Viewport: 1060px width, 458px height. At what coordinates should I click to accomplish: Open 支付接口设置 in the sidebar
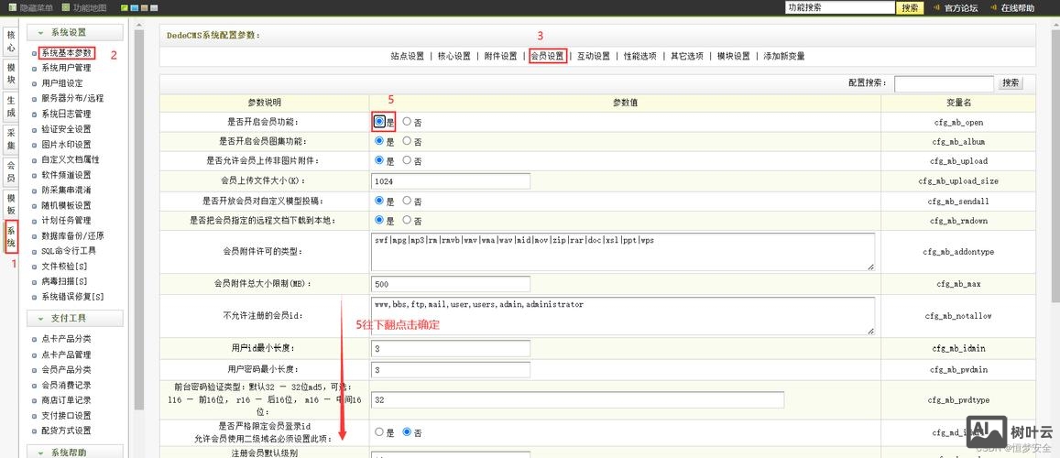(x=66, y=416)
